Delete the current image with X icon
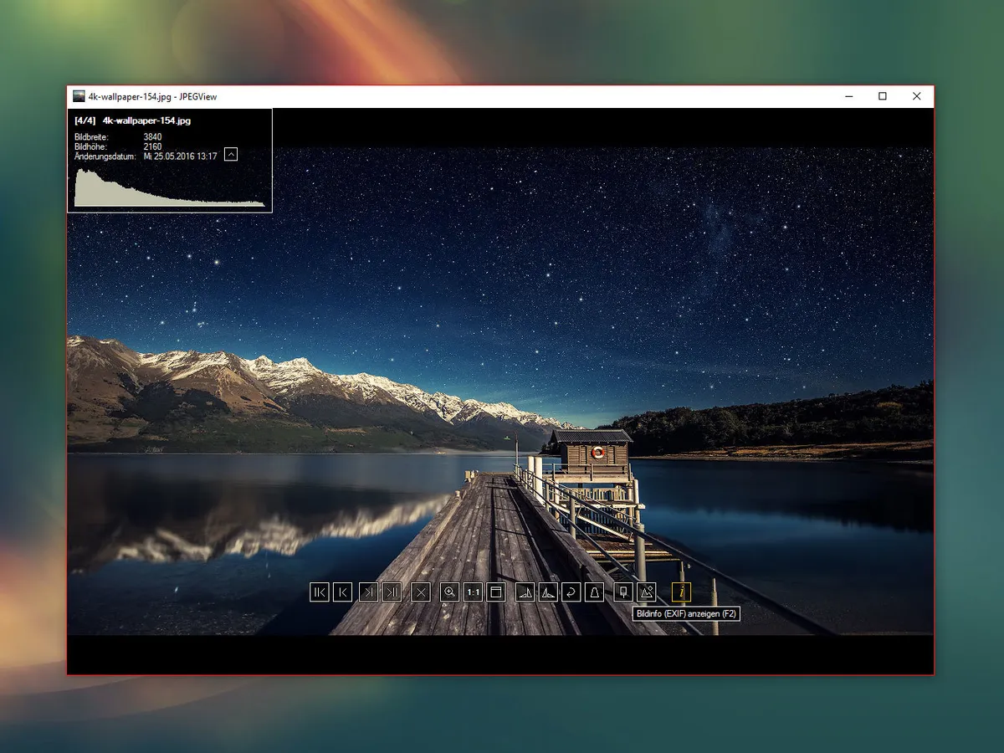The height and width of the screenshot is (753, 1004). tap(422, 592)
